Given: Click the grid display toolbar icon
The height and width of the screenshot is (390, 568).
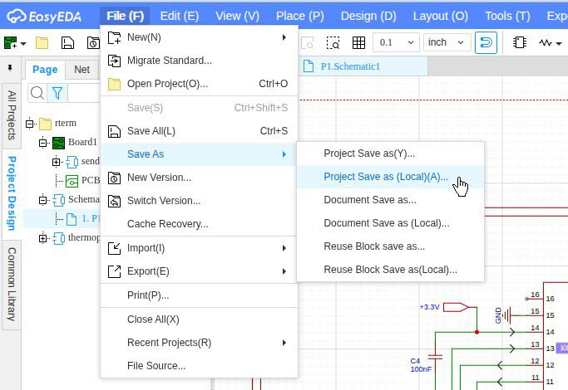Looking at the screenshot, I should click(x=358, y=42).
